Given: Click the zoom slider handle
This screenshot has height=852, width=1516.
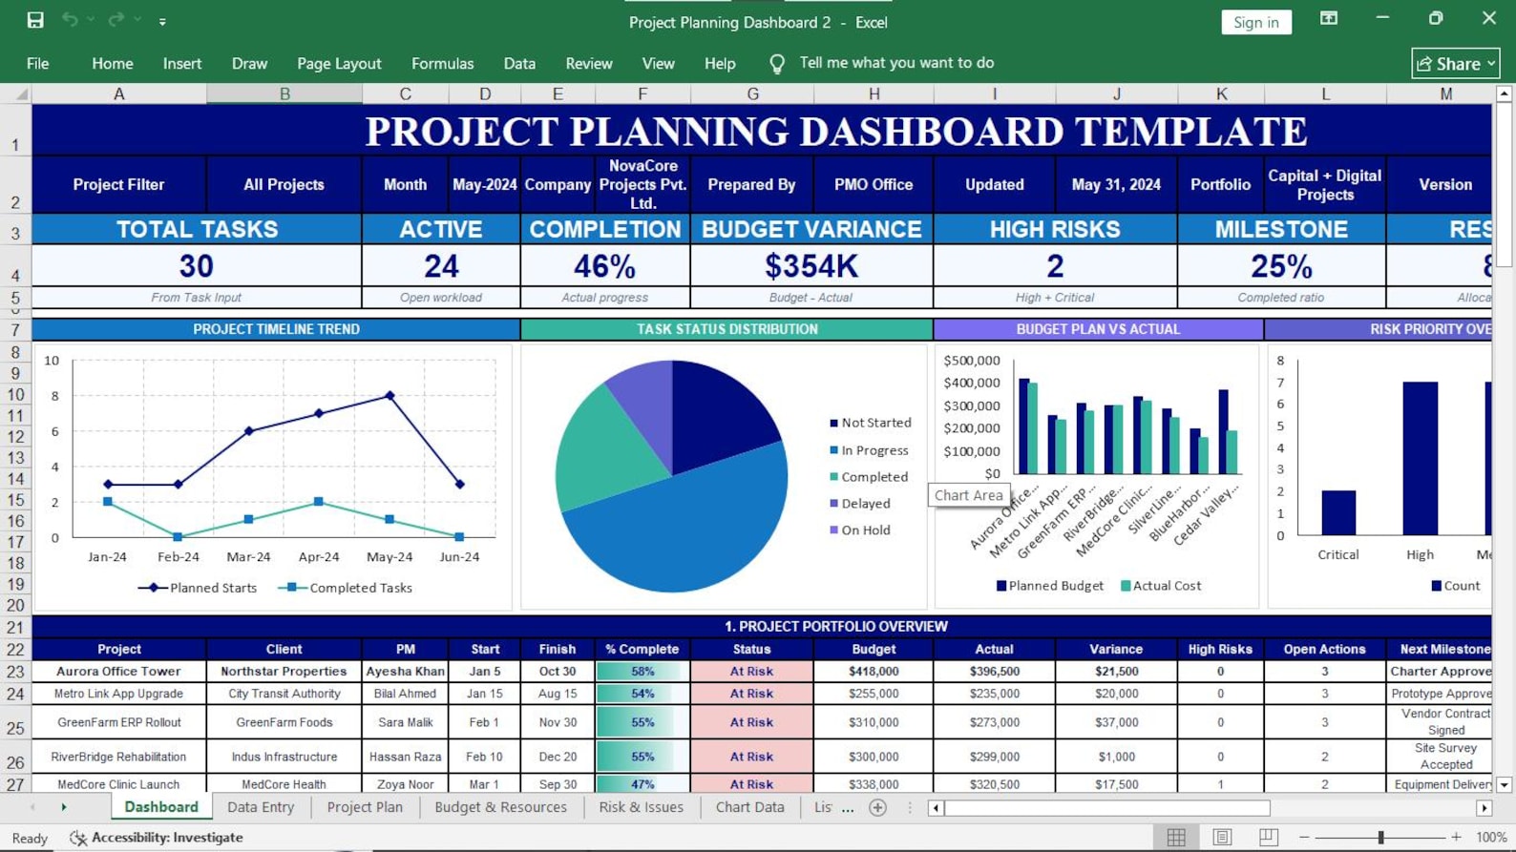Looking at the screenshot, I should click(1380, 837).
